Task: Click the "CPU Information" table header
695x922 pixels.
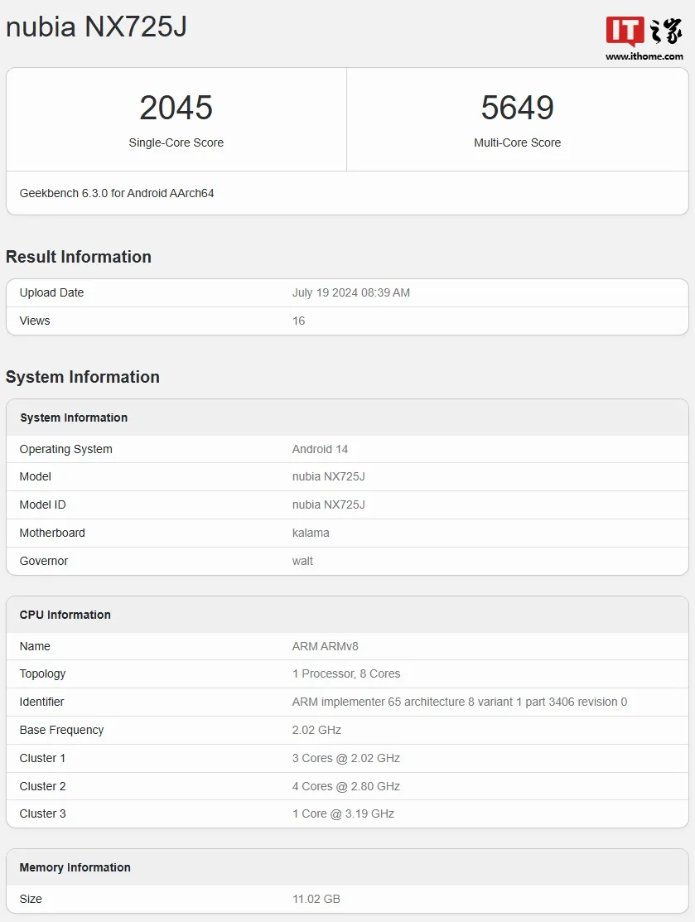Action: (x=348, y=615)
